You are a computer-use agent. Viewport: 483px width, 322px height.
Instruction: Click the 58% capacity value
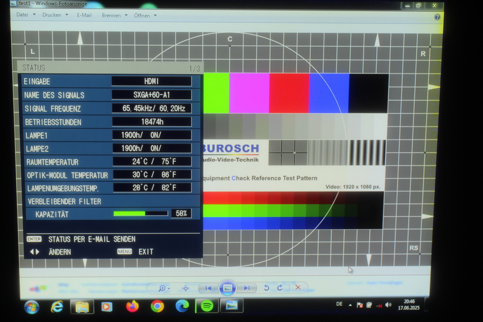[182, 213]
